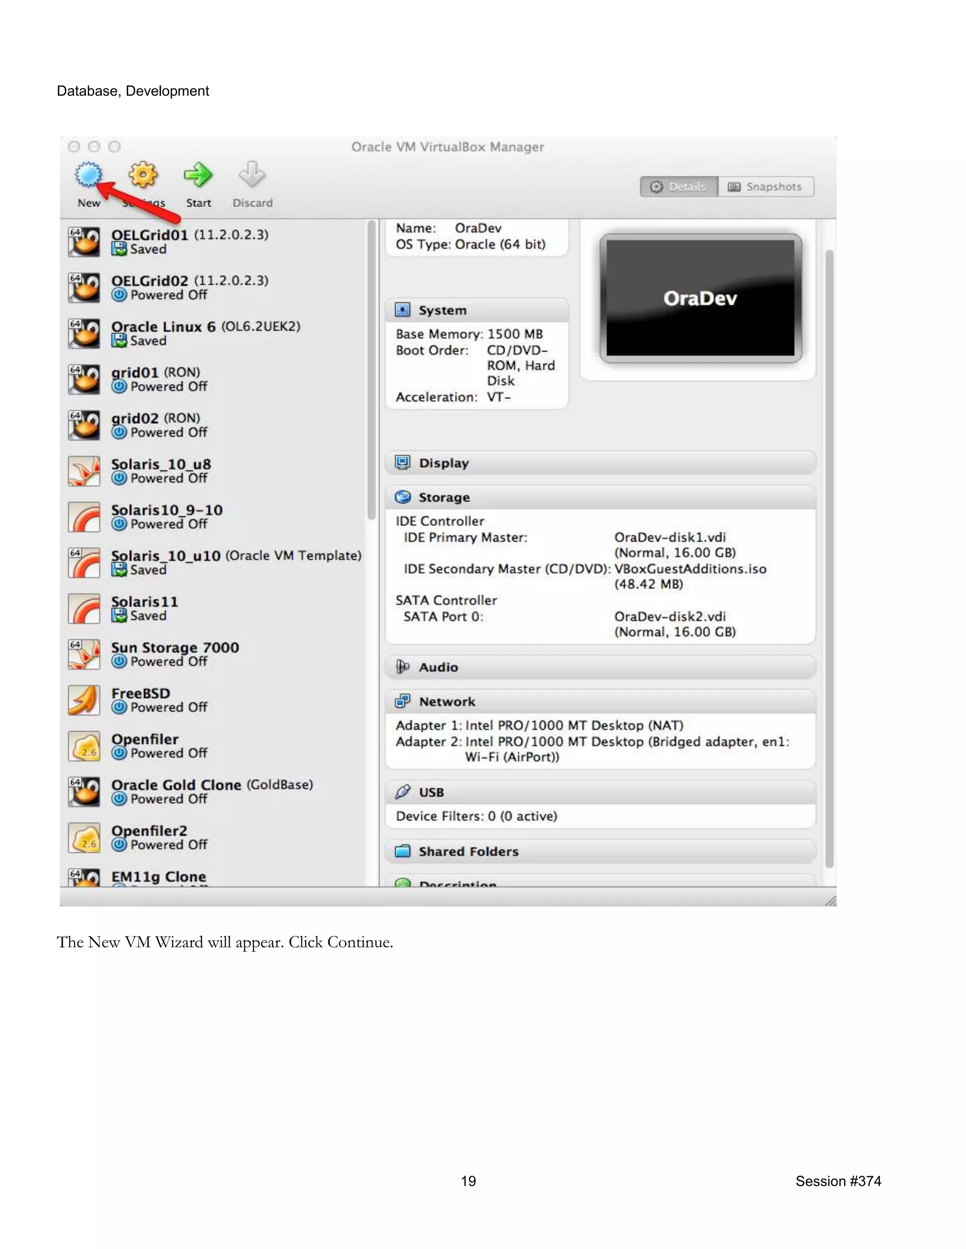
Task: Open Settings gear icon in toolbar
Action: [142, 174]
